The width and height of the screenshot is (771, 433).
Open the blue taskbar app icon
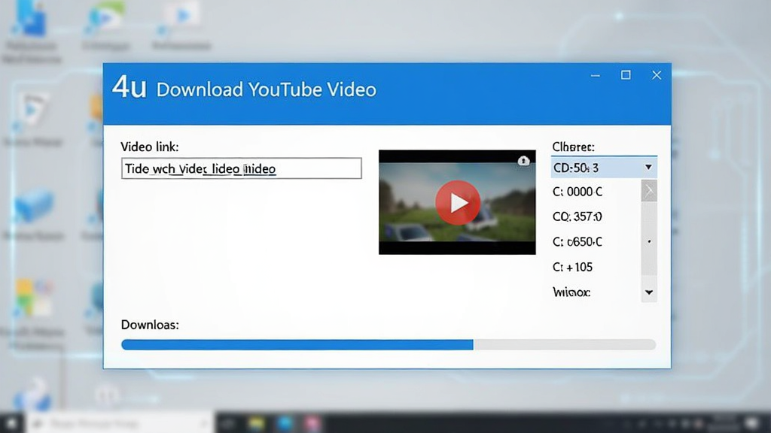click(x=285, y=423)
